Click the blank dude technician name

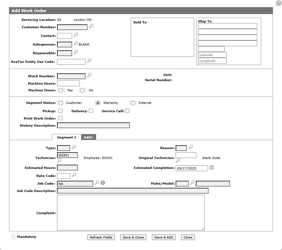(x=211, y=158)
